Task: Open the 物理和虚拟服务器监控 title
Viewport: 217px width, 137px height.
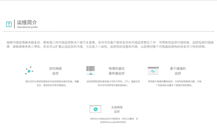Action: 116,71
